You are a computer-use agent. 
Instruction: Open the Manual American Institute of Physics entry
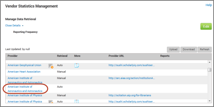click(25, 95)
